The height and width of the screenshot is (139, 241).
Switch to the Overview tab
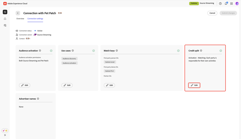pos(20,19)
